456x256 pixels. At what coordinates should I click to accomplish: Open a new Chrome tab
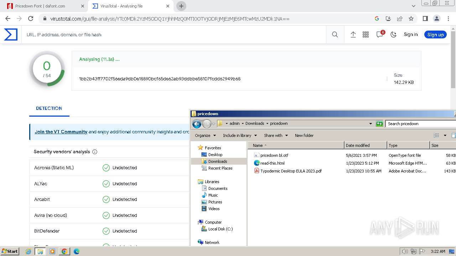click(181, 6)
